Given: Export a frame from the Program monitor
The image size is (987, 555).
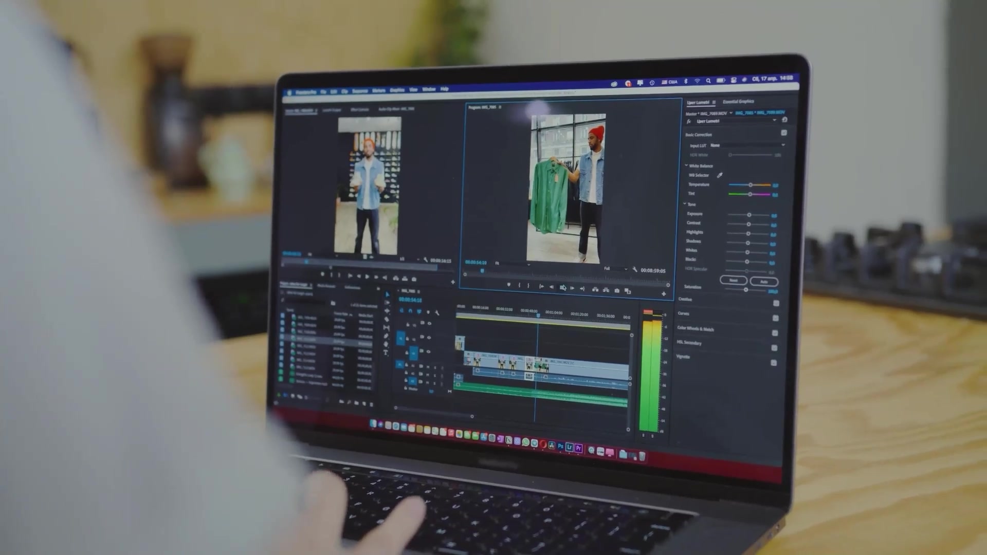Looking at the screenshot, I should tap(617, 290).
